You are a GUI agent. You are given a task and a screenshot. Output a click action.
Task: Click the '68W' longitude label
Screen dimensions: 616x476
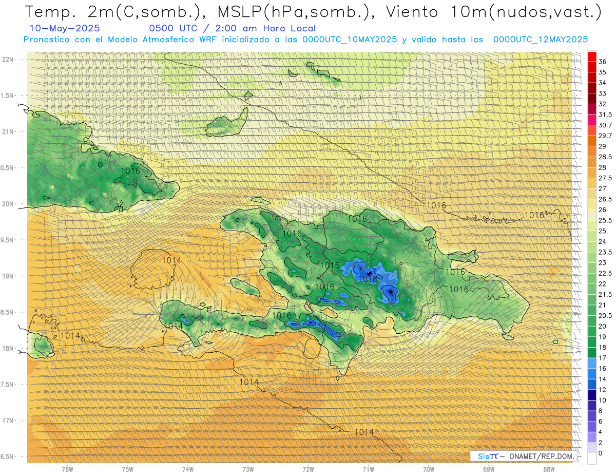[x=549, y=469]
